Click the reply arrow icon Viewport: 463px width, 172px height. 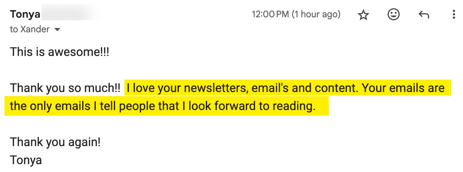coord(424,15)
